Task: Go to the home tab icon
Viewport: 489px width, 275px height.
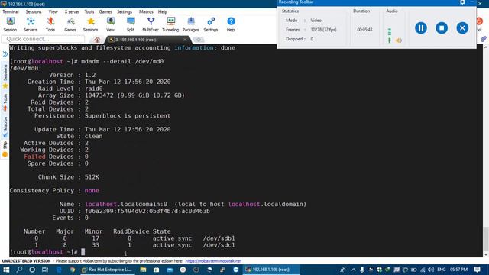Action: tap(97, 40)
